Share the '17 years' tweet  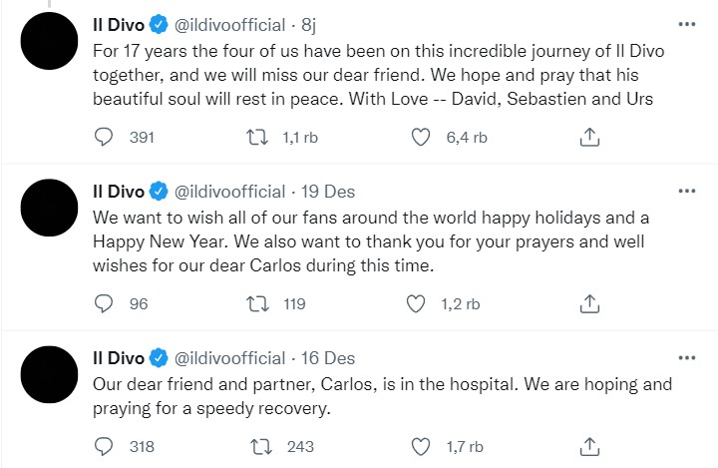tap(588, 138)
